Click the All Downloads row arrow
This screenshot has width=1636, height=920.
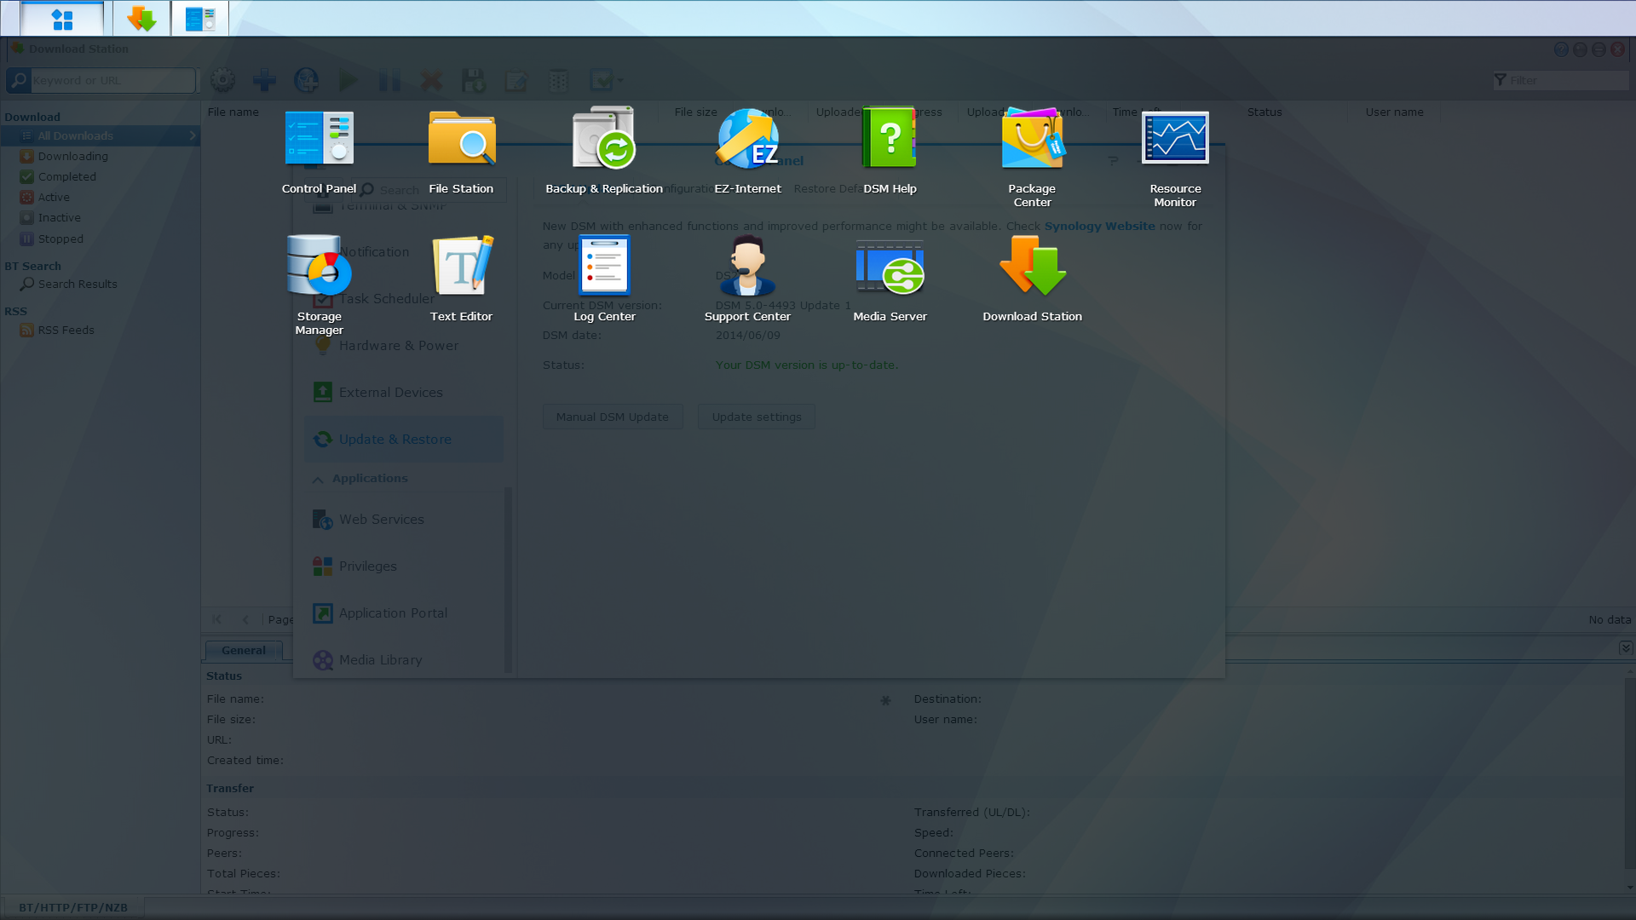(x=193, y=135)
